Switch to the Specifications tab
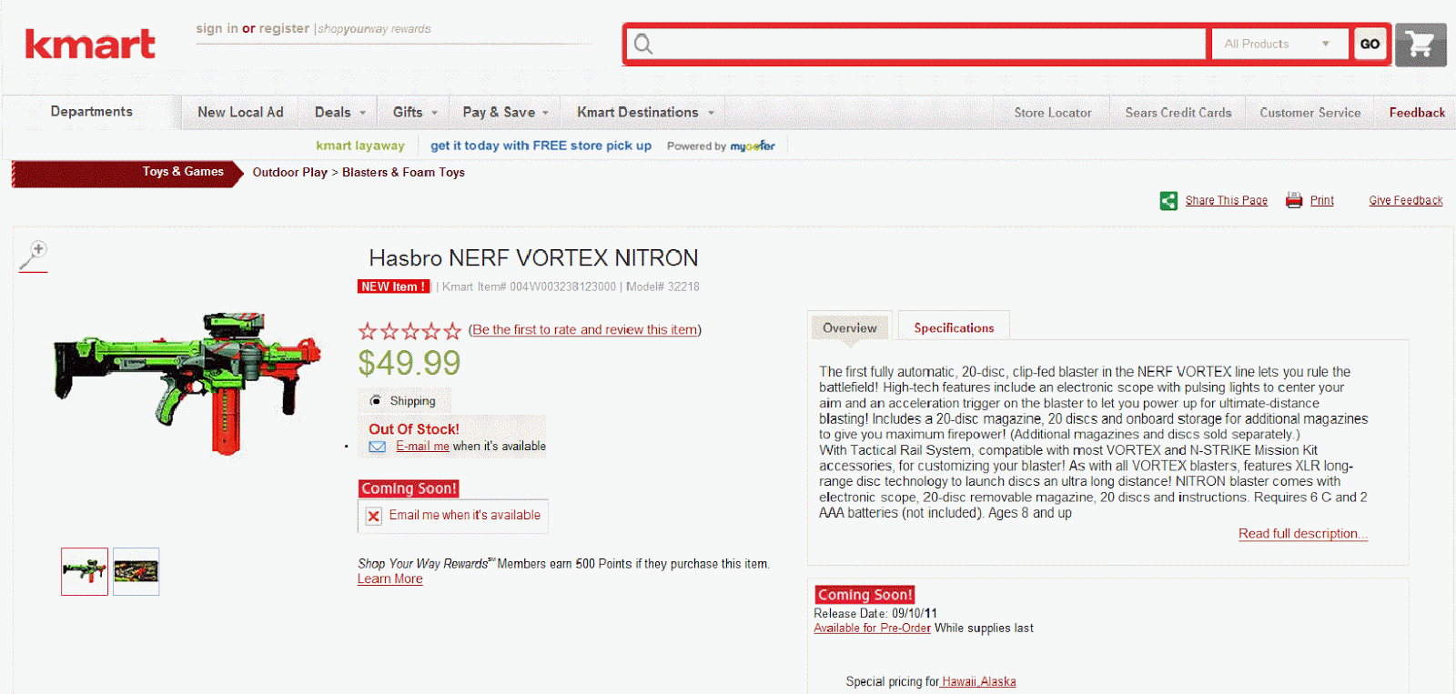 (x=954, y=327)
